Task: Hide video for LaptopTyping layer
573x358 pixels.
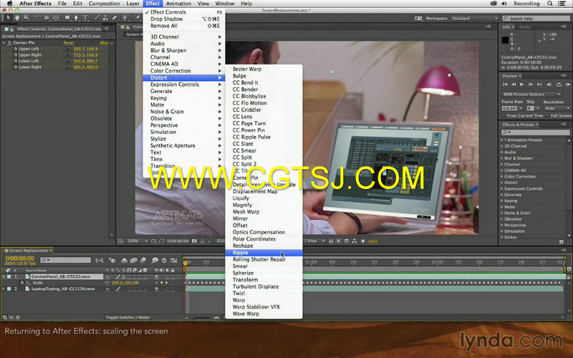Action: (157, 289)
